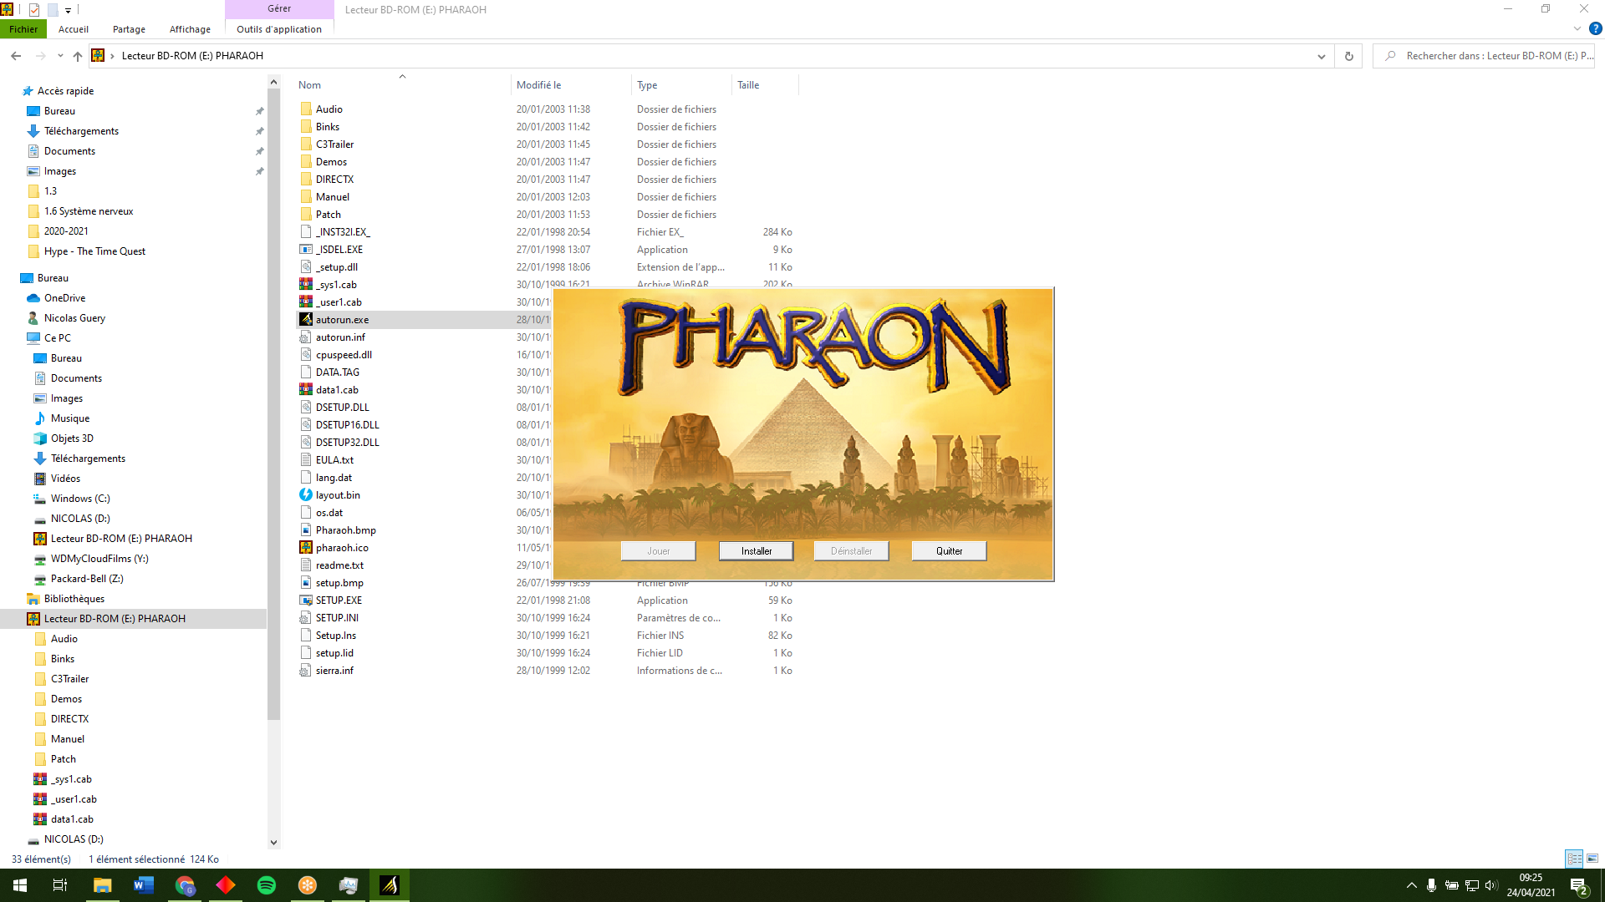
Task: Select the Audio folder in file list
Action: [x=329, y=109]
